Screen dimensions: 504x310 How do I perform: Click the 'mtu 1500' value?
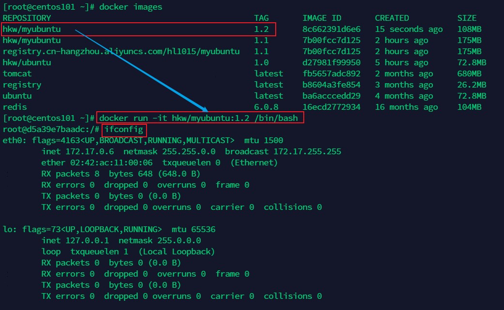(x=264, y=140)
